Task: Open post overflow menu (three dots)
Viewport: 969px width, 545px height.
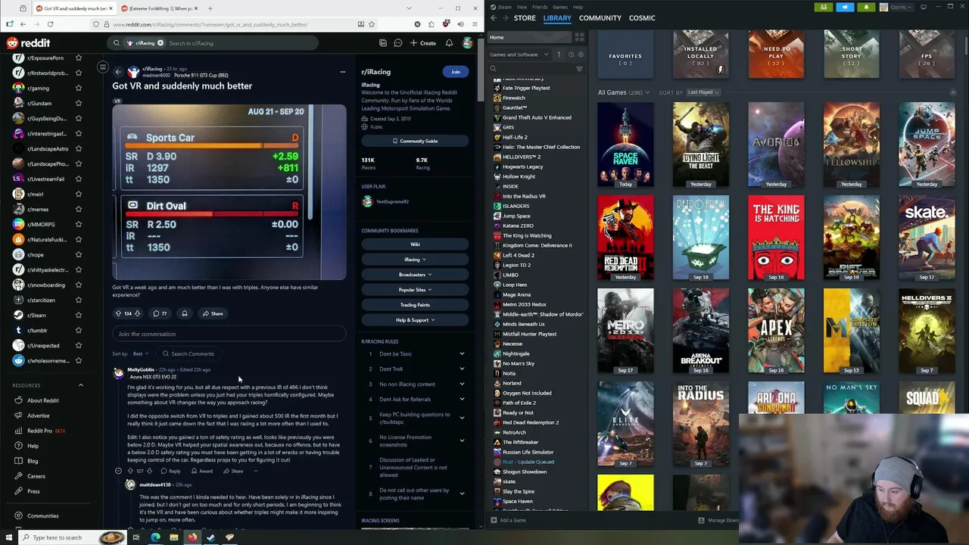Action: click(343, 72)
